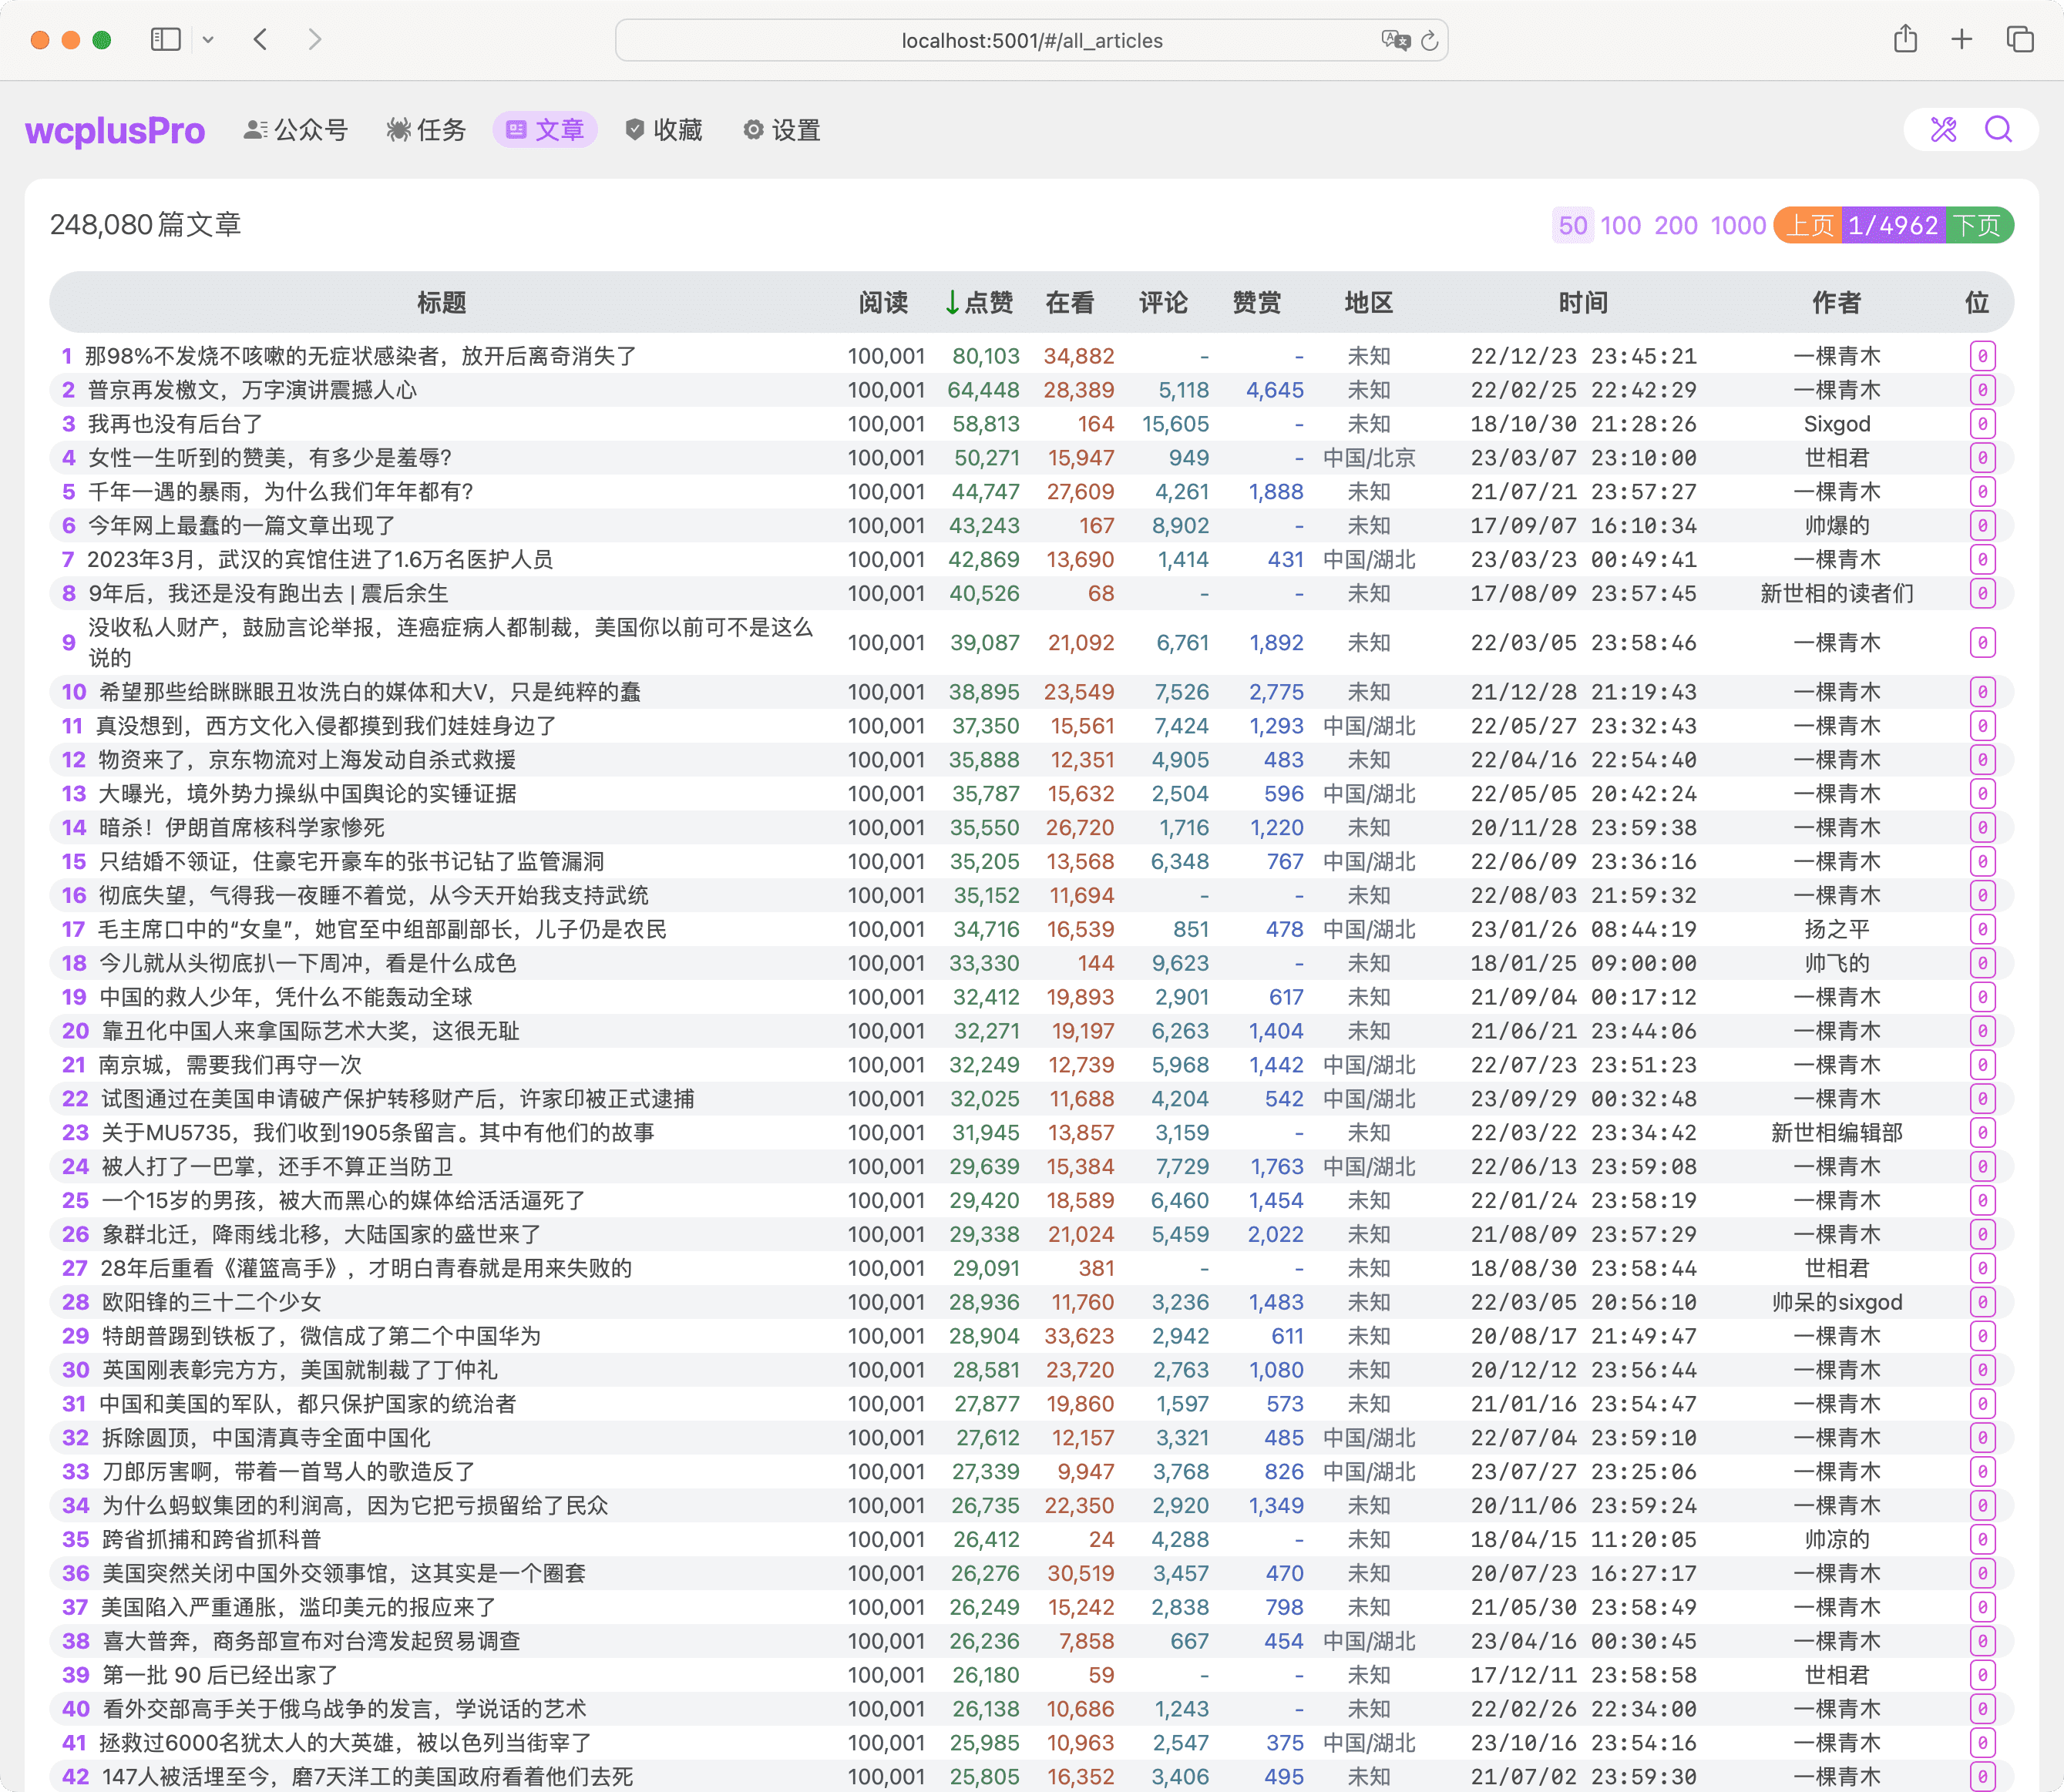The image size is (2064, 1792).
Task: Click the shield icon beside 收藏
Action: [x=634, y=129]
